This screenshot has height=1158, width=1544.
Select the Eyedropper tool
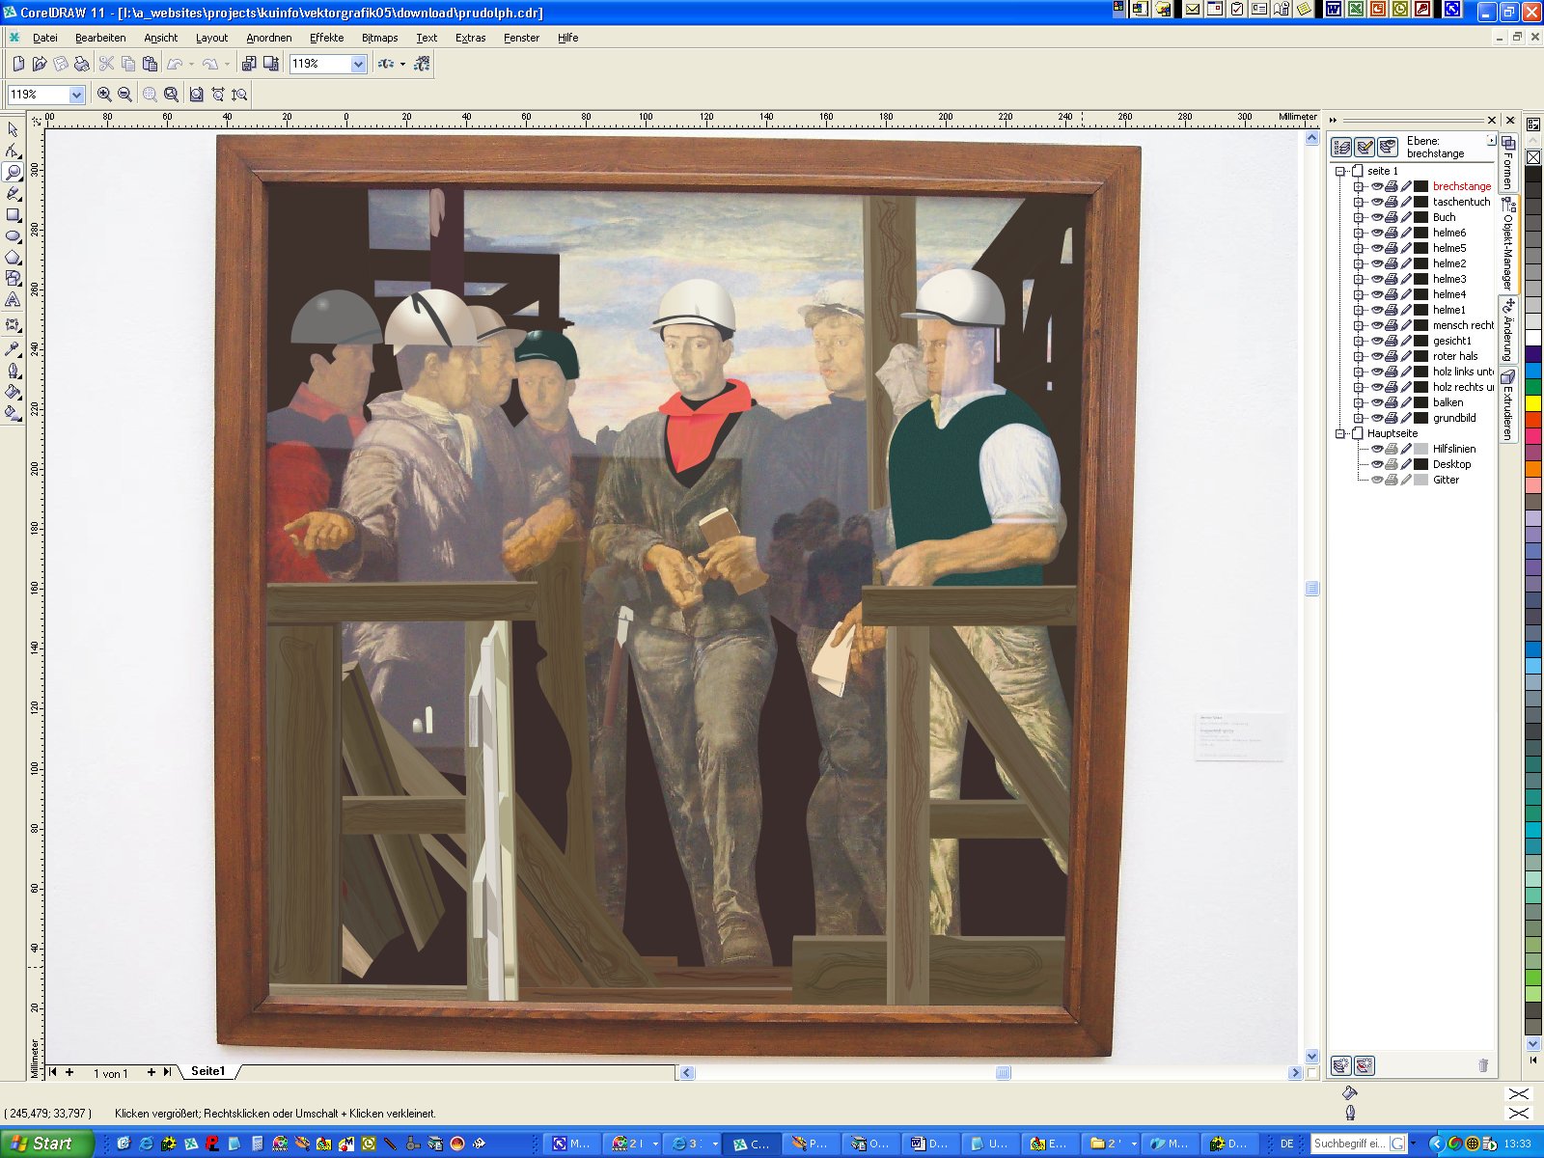click(x=13, y=348)
